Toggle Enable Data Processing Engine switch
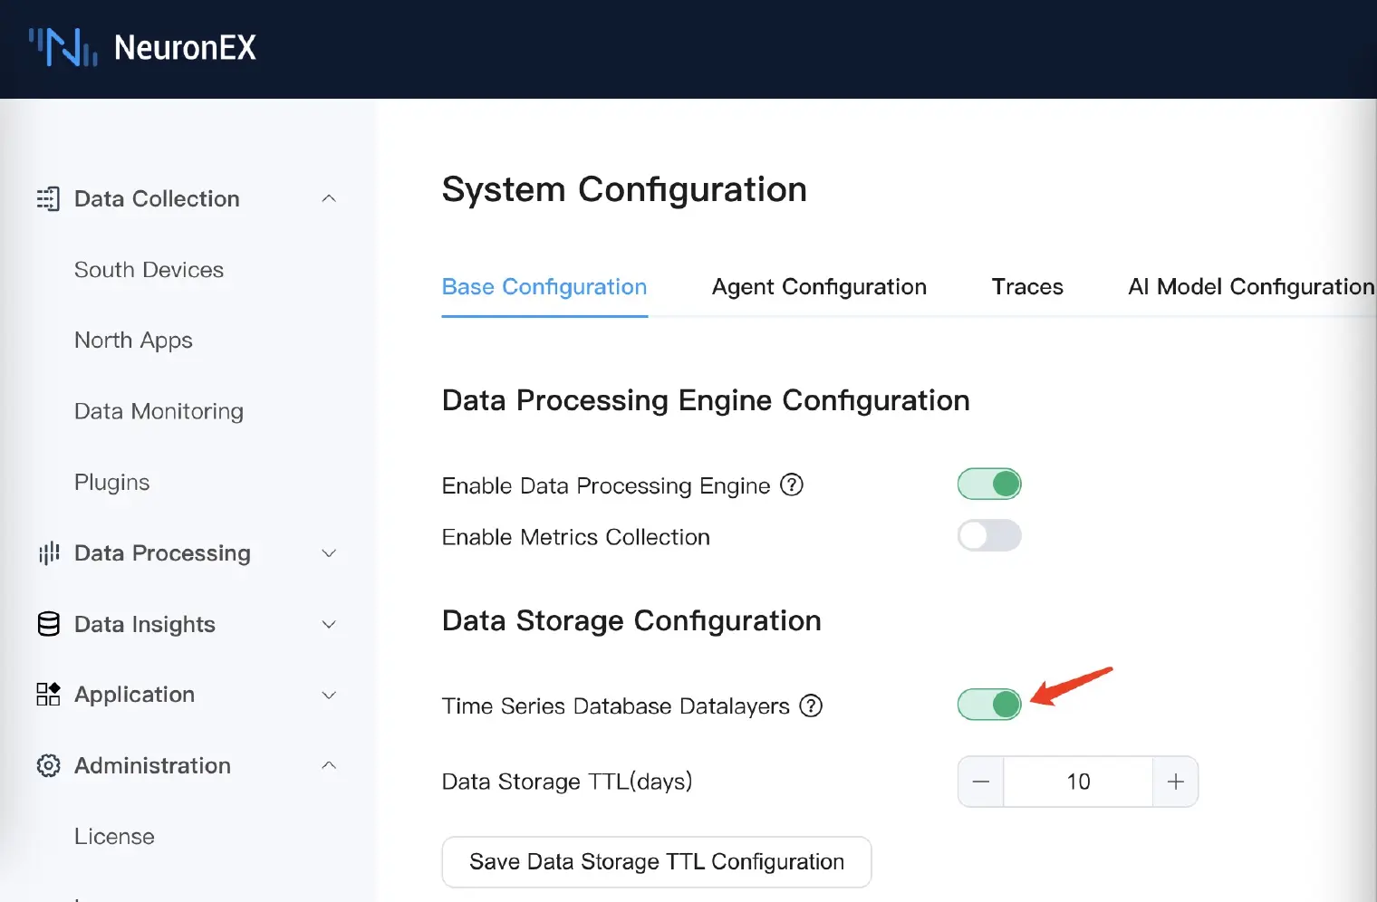This screenshot has height=902, width=1377. point(989,484)
